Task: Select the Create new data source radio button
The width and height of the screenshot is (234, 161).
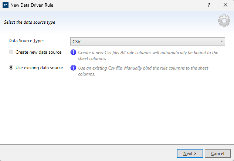Action: pos(11,52)
